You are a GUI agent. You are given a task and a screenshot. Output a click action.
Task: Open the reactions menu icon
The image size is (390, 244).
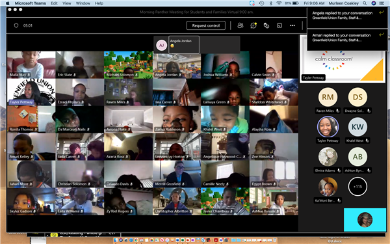266,25
